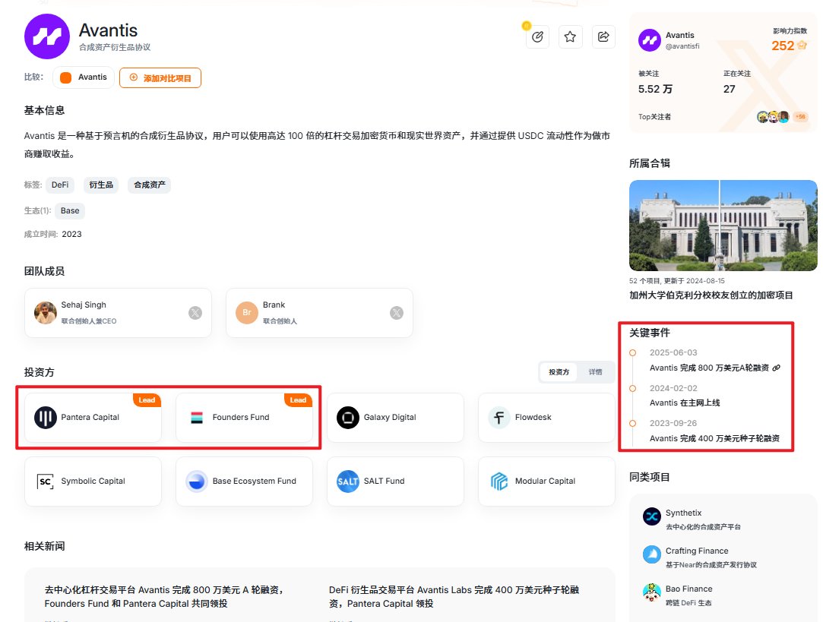The width and height of the screenshot is (823, 622).
Task: Click the Avantis avatar in the X card
Action: (x=650, y=39)
